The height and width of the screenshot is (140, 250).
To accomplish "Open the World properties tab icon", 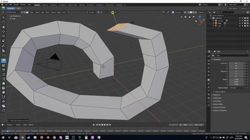I will pyautogui.click(x=209, y=75).
